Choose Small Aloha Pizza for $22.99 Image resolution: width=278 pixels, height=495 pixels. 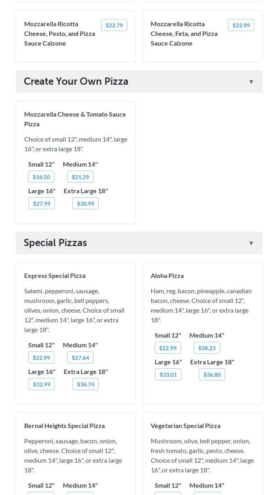pos(168,348)
